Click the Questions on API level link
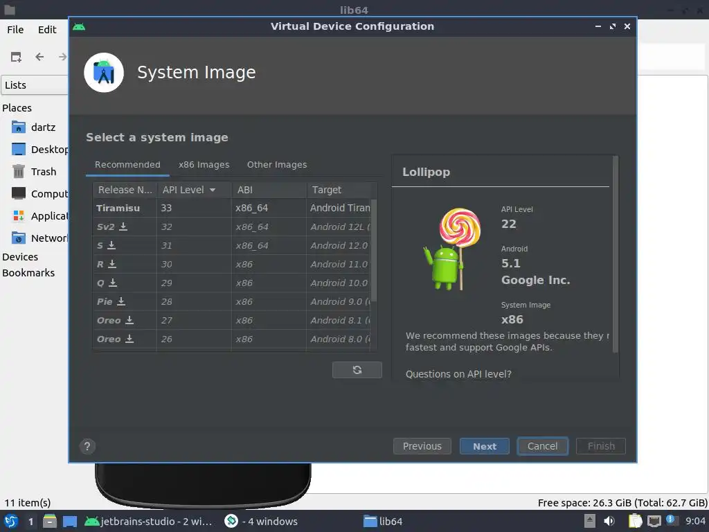 (x=458, y=374)
